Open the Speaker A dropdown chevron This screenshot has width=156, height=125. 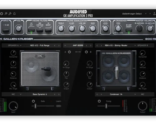tap(21, 46)
